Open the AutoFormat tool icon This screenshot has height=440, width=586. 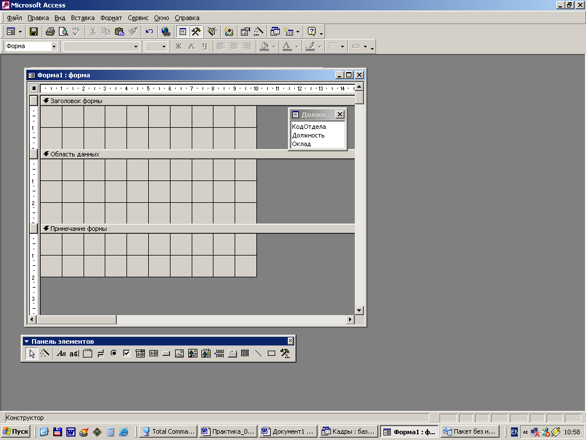212,32
